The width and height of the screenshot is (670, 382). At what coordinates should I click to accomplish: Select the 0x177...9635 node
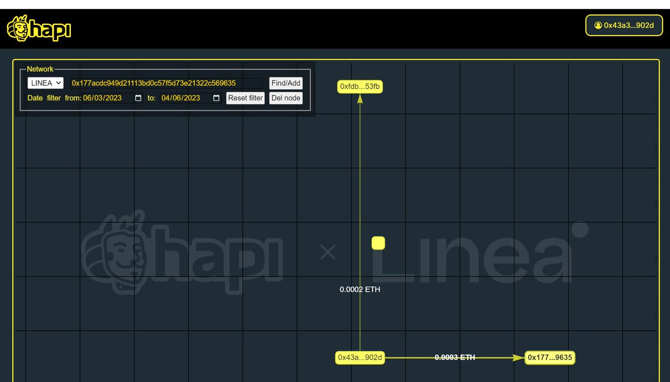[x=550, y=357]
